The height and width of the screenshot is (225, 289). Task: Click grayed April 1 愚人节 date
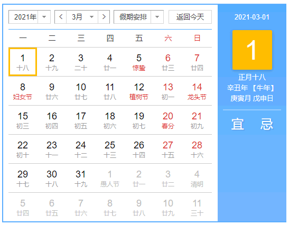point(110,178)
